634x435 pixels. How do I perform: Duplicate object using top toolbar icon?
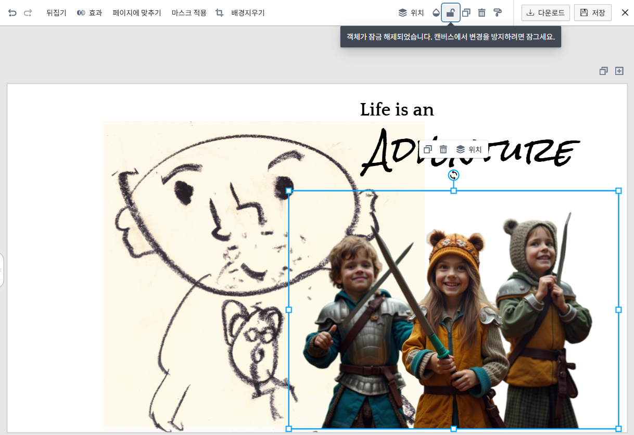[466, 12]
